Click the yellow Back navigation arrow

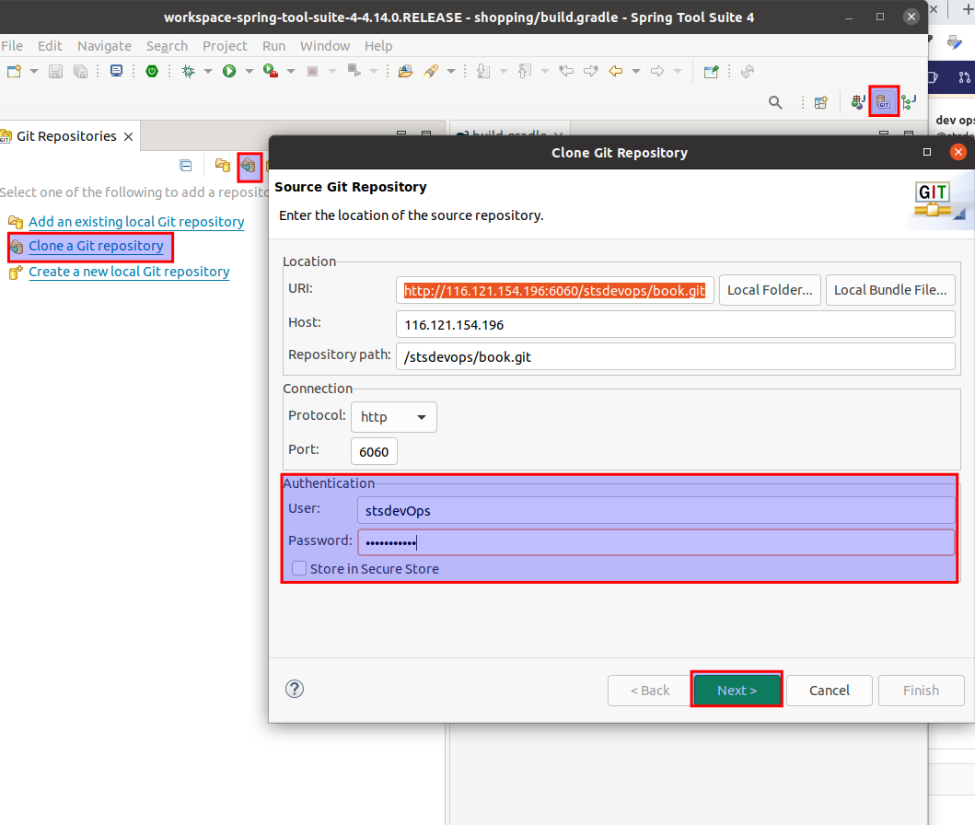[x=616, y=72]
